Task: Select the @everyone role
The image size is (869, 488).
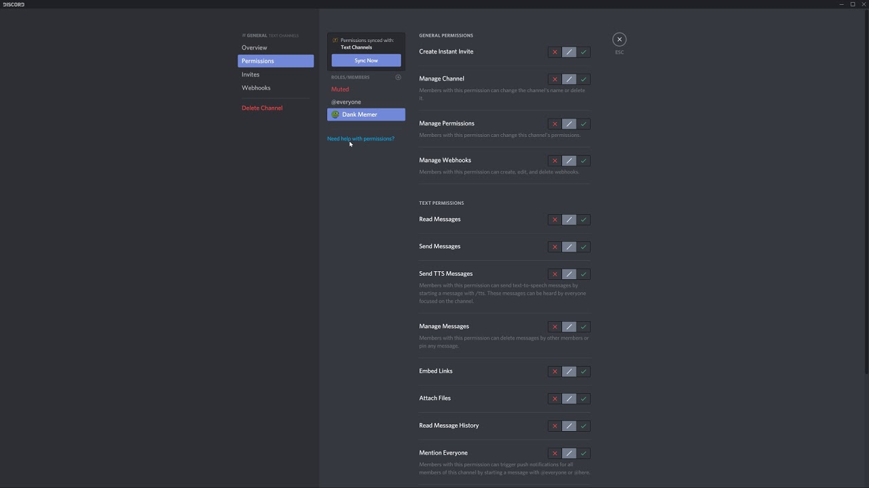Action: coord(346,102)
